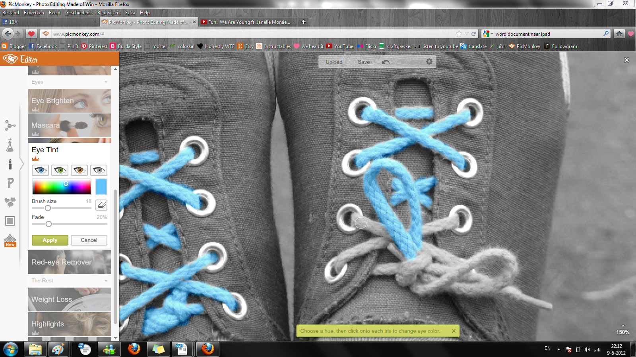Open the Bestand menu
636x357 pixels.
(11, 13)
